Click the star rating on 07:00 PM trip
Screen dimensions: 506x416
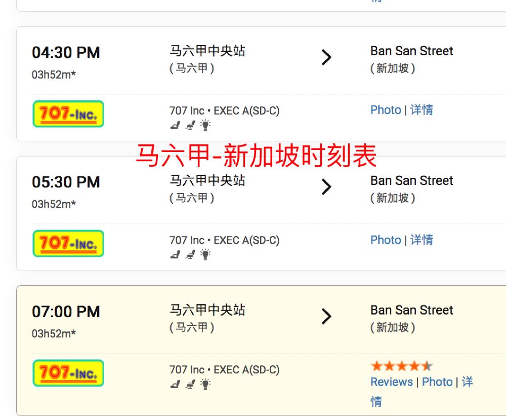401,366
